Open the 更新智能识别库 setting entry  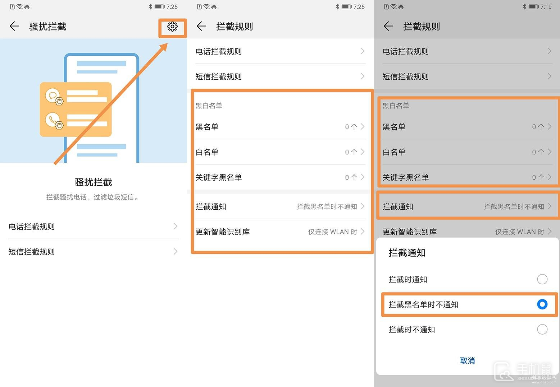[281, 232]
